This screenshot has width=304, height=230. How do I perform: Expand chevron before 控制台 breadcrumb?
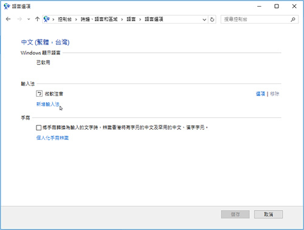pyautogui.click(x=54, y=19)
